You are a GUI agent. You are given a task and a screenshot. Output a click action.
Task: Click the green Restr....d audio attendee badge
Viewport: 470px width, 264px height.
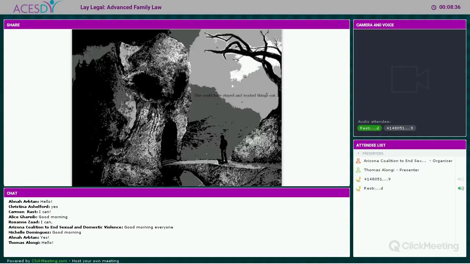point(369,128)
